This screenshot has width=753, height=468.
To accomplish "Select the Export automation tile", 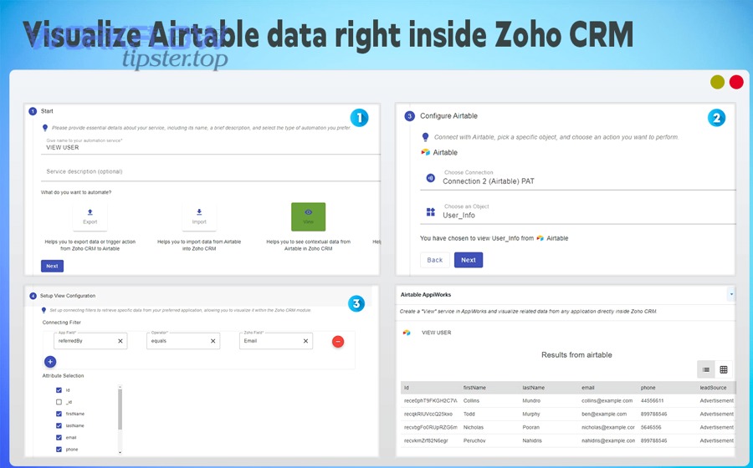I will 90,216.
